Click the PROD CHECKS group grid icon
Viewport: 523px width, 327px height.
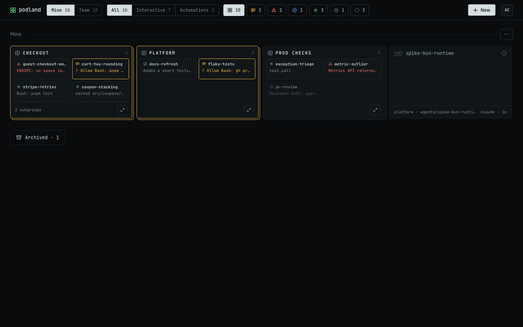tap(270, 53)
